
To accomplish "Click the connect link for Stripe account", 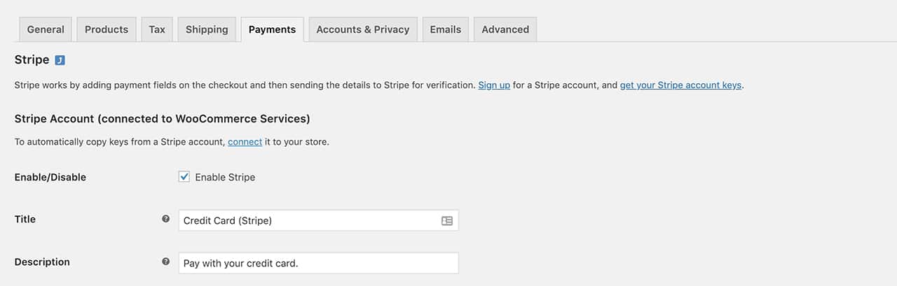I will [245, 142].
